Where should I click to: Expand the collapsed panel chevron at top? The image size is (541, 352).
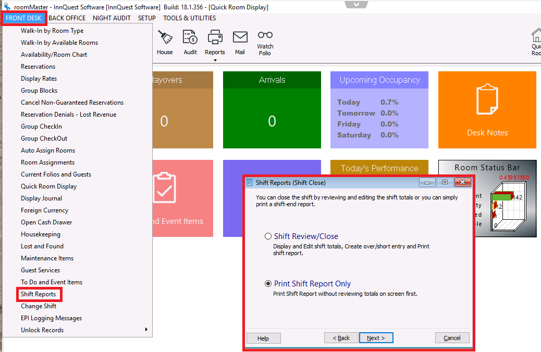coord(356,4)
